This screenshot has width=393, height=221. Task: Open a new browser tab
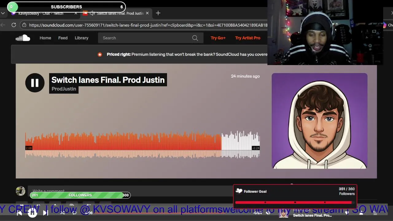point(158,13)
